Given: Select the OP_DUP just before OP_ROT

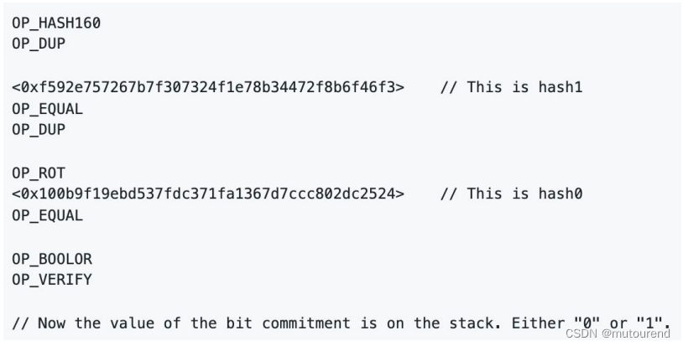Looking at the screenshot, I should click(38, 130).
